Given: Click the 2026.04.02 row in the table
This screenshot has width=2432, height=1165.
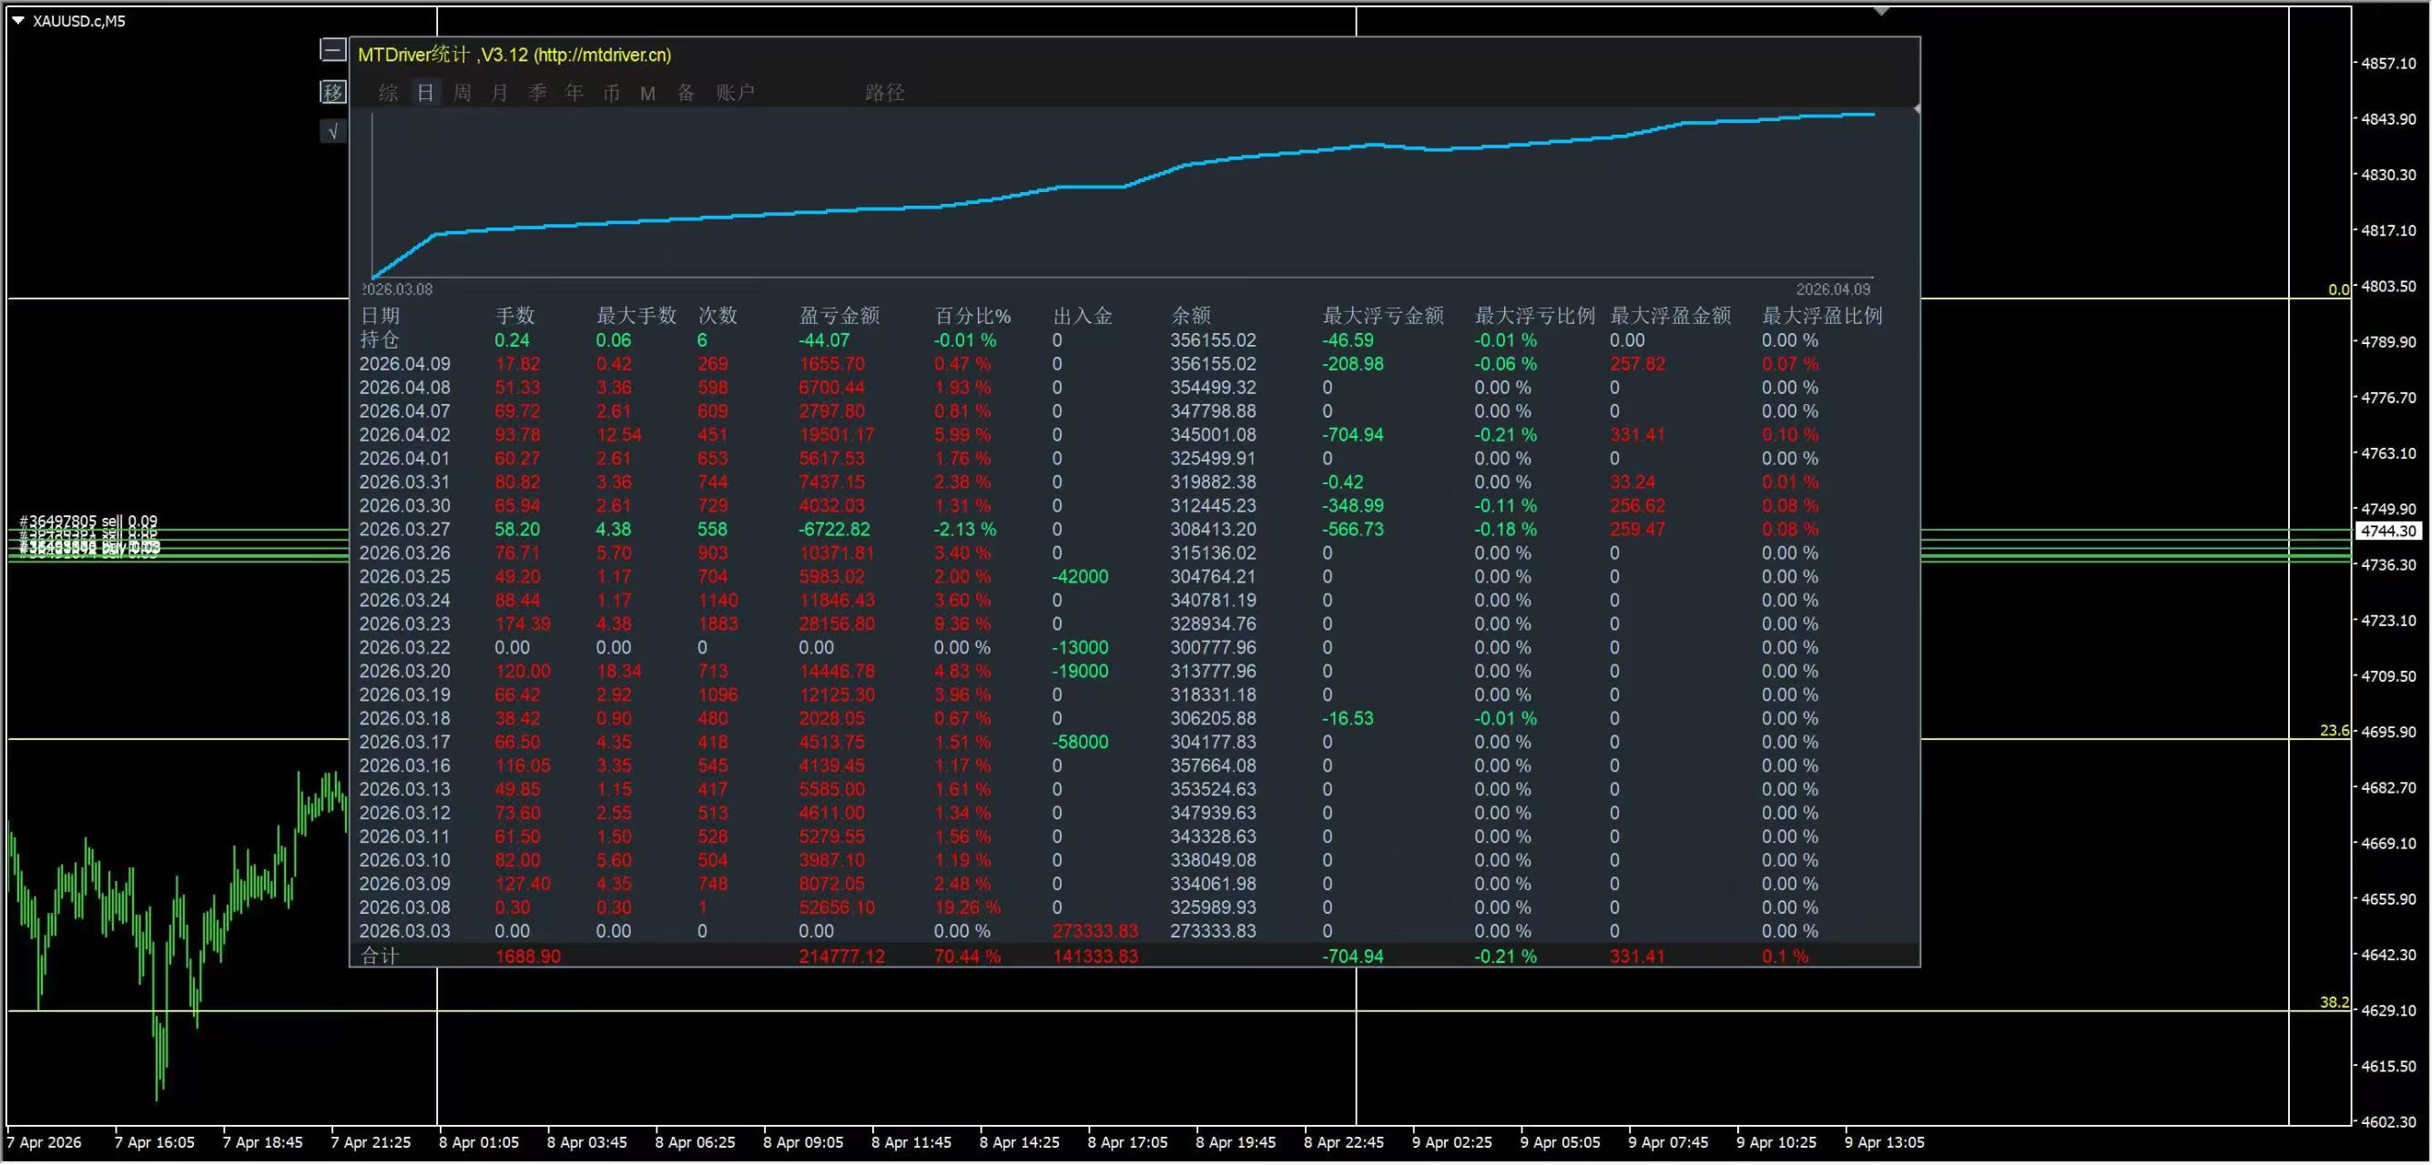Looking at the screenshot, I should point(405,435).
